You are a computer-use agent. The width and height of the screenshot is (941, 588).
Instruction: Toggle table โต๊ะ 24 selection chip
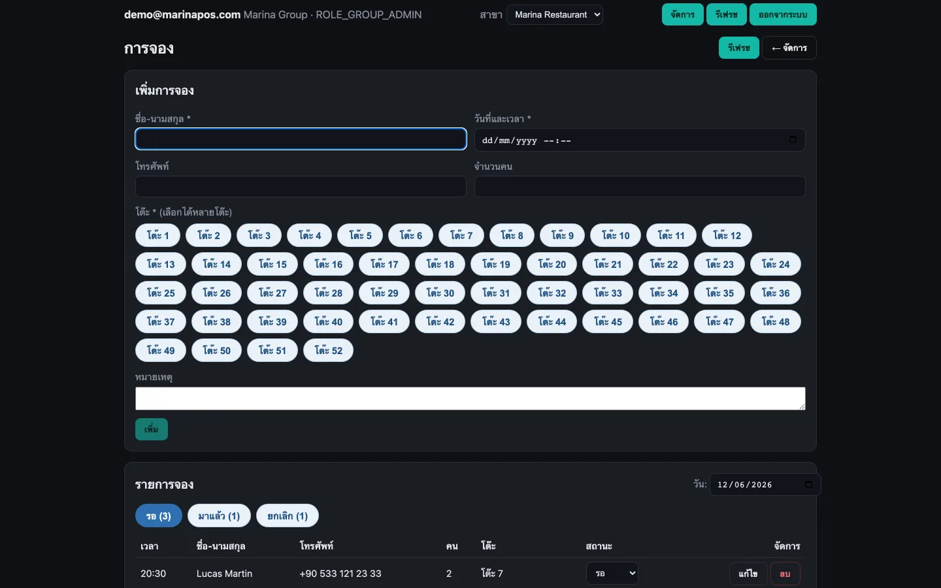[x=776, y=264]
